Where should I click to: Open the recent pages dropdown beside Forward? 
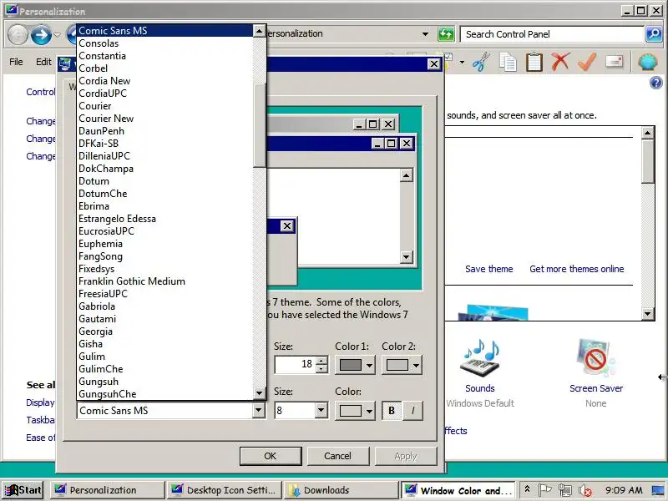pos(58,34)
